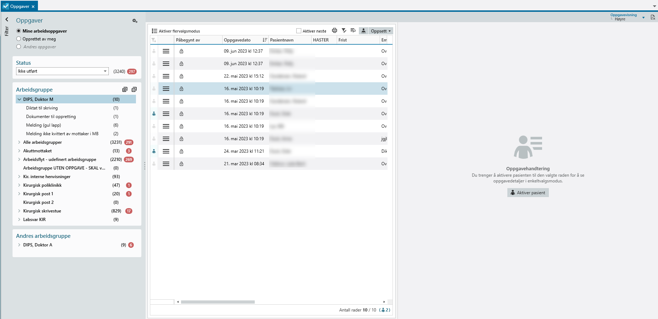
Task: Click the horizontal scrollbar below the task list
Action: 218,302
